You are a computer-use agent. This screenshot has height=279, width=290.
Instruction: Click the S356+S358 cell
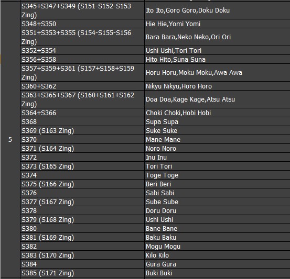(82, 59)
